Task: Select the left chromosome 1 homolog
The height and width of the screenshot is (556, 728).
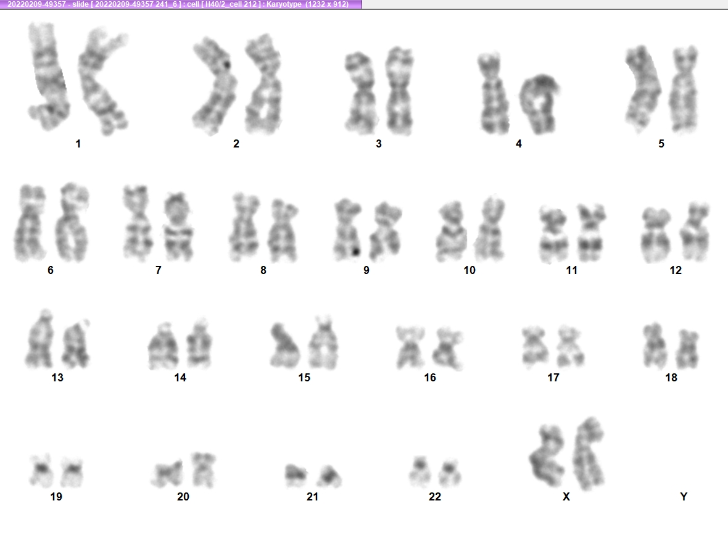Action: point(48,77)
